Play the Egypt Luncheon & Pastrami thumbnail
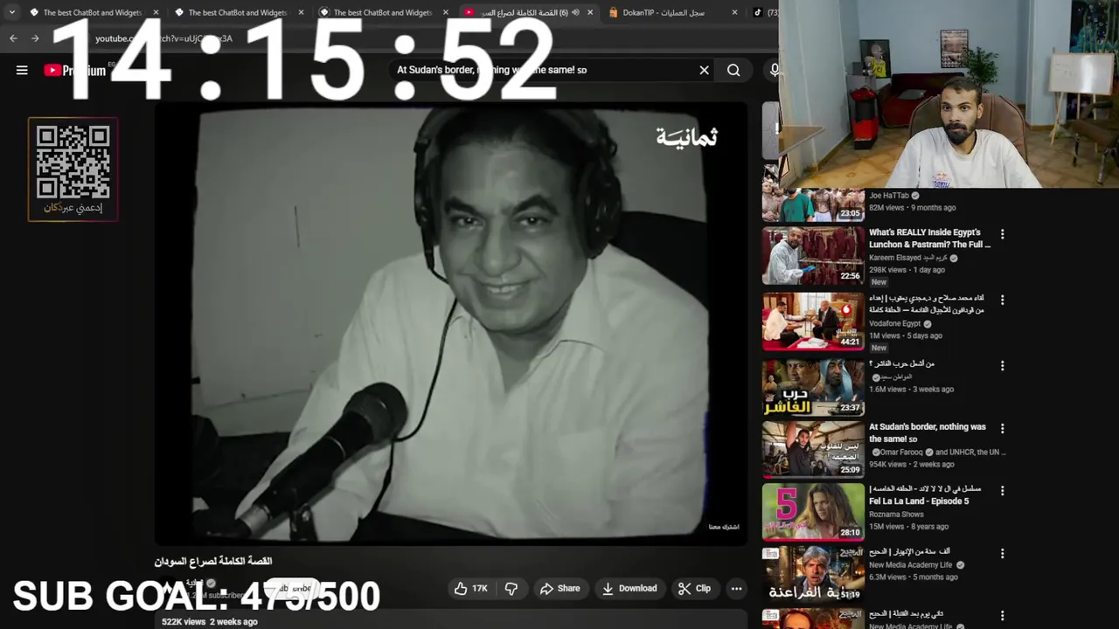 point(813,256)
